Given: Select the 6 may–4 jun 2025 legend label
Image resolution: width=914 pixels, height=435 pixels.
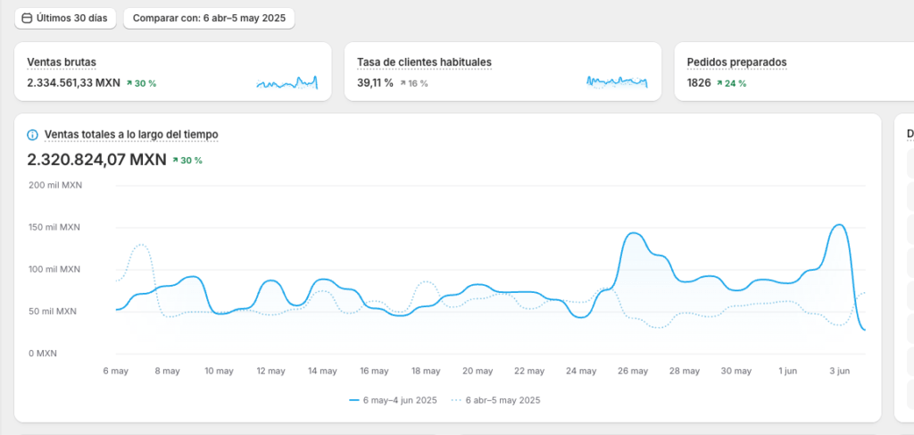Looking at the screenshot, I should pyautogui.click(x=399, y=400).
